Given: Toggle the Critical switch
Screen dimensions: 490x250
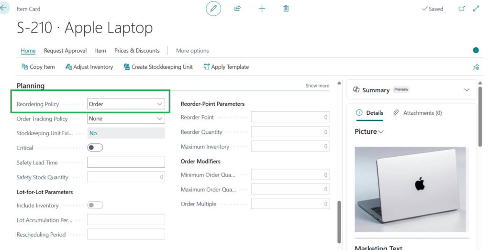Looking at the screenshot, I should (95, 148).
